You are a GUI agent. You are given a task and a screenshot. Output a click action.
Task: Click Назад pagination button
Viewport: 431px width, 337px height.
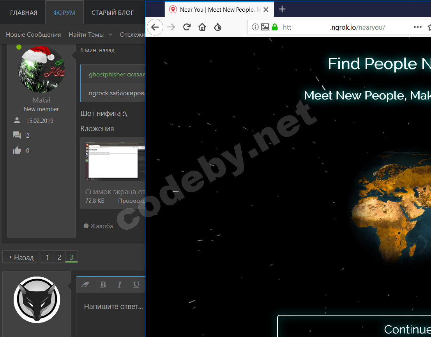pyautogui.click(x=20, y=257)
